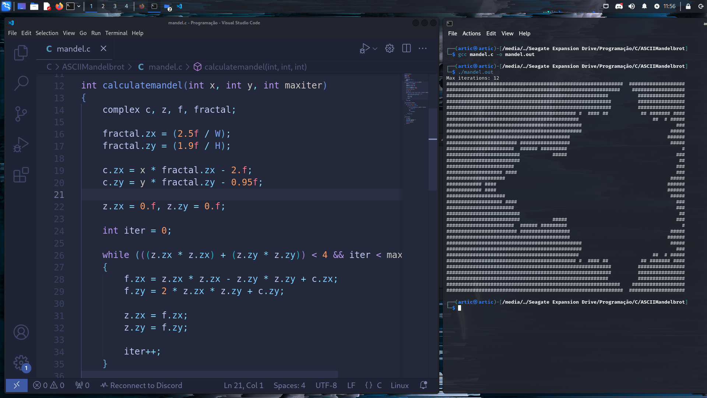Image resolution: width=707 pixels, height=398 pixels.
Task: Open the Explorer sidebar icon
Action: 21,53
